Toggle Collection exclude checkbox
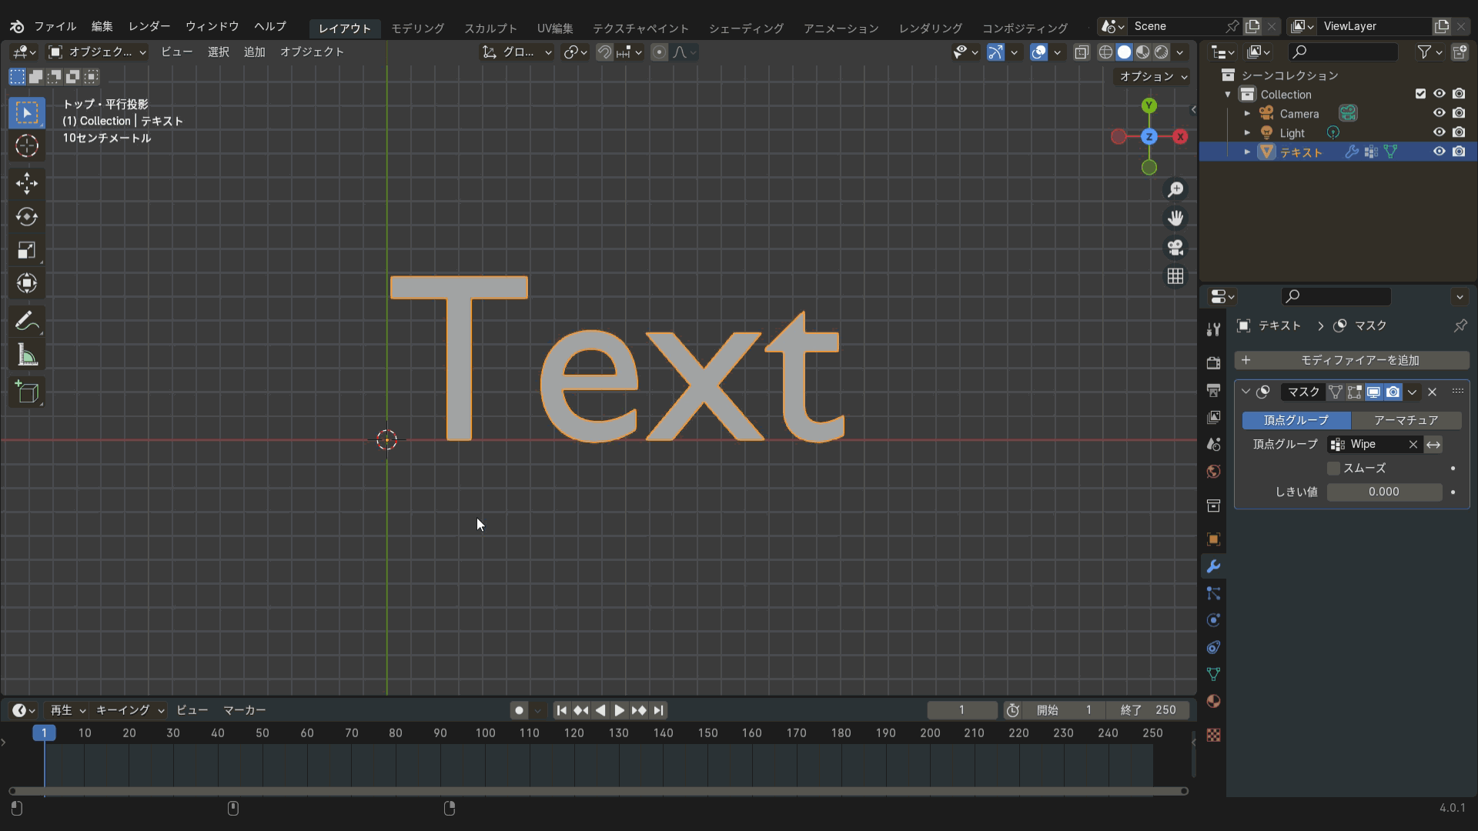 pos(1420,94)
